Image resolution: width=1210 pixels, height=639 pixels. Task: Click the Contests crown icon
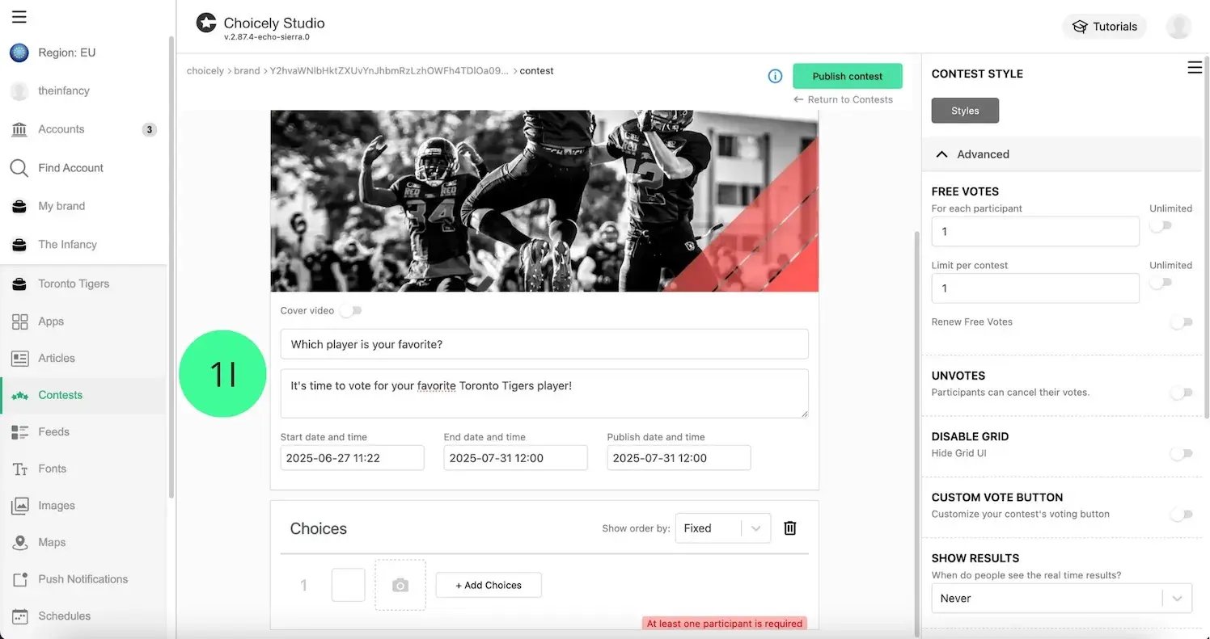[20, 396]
